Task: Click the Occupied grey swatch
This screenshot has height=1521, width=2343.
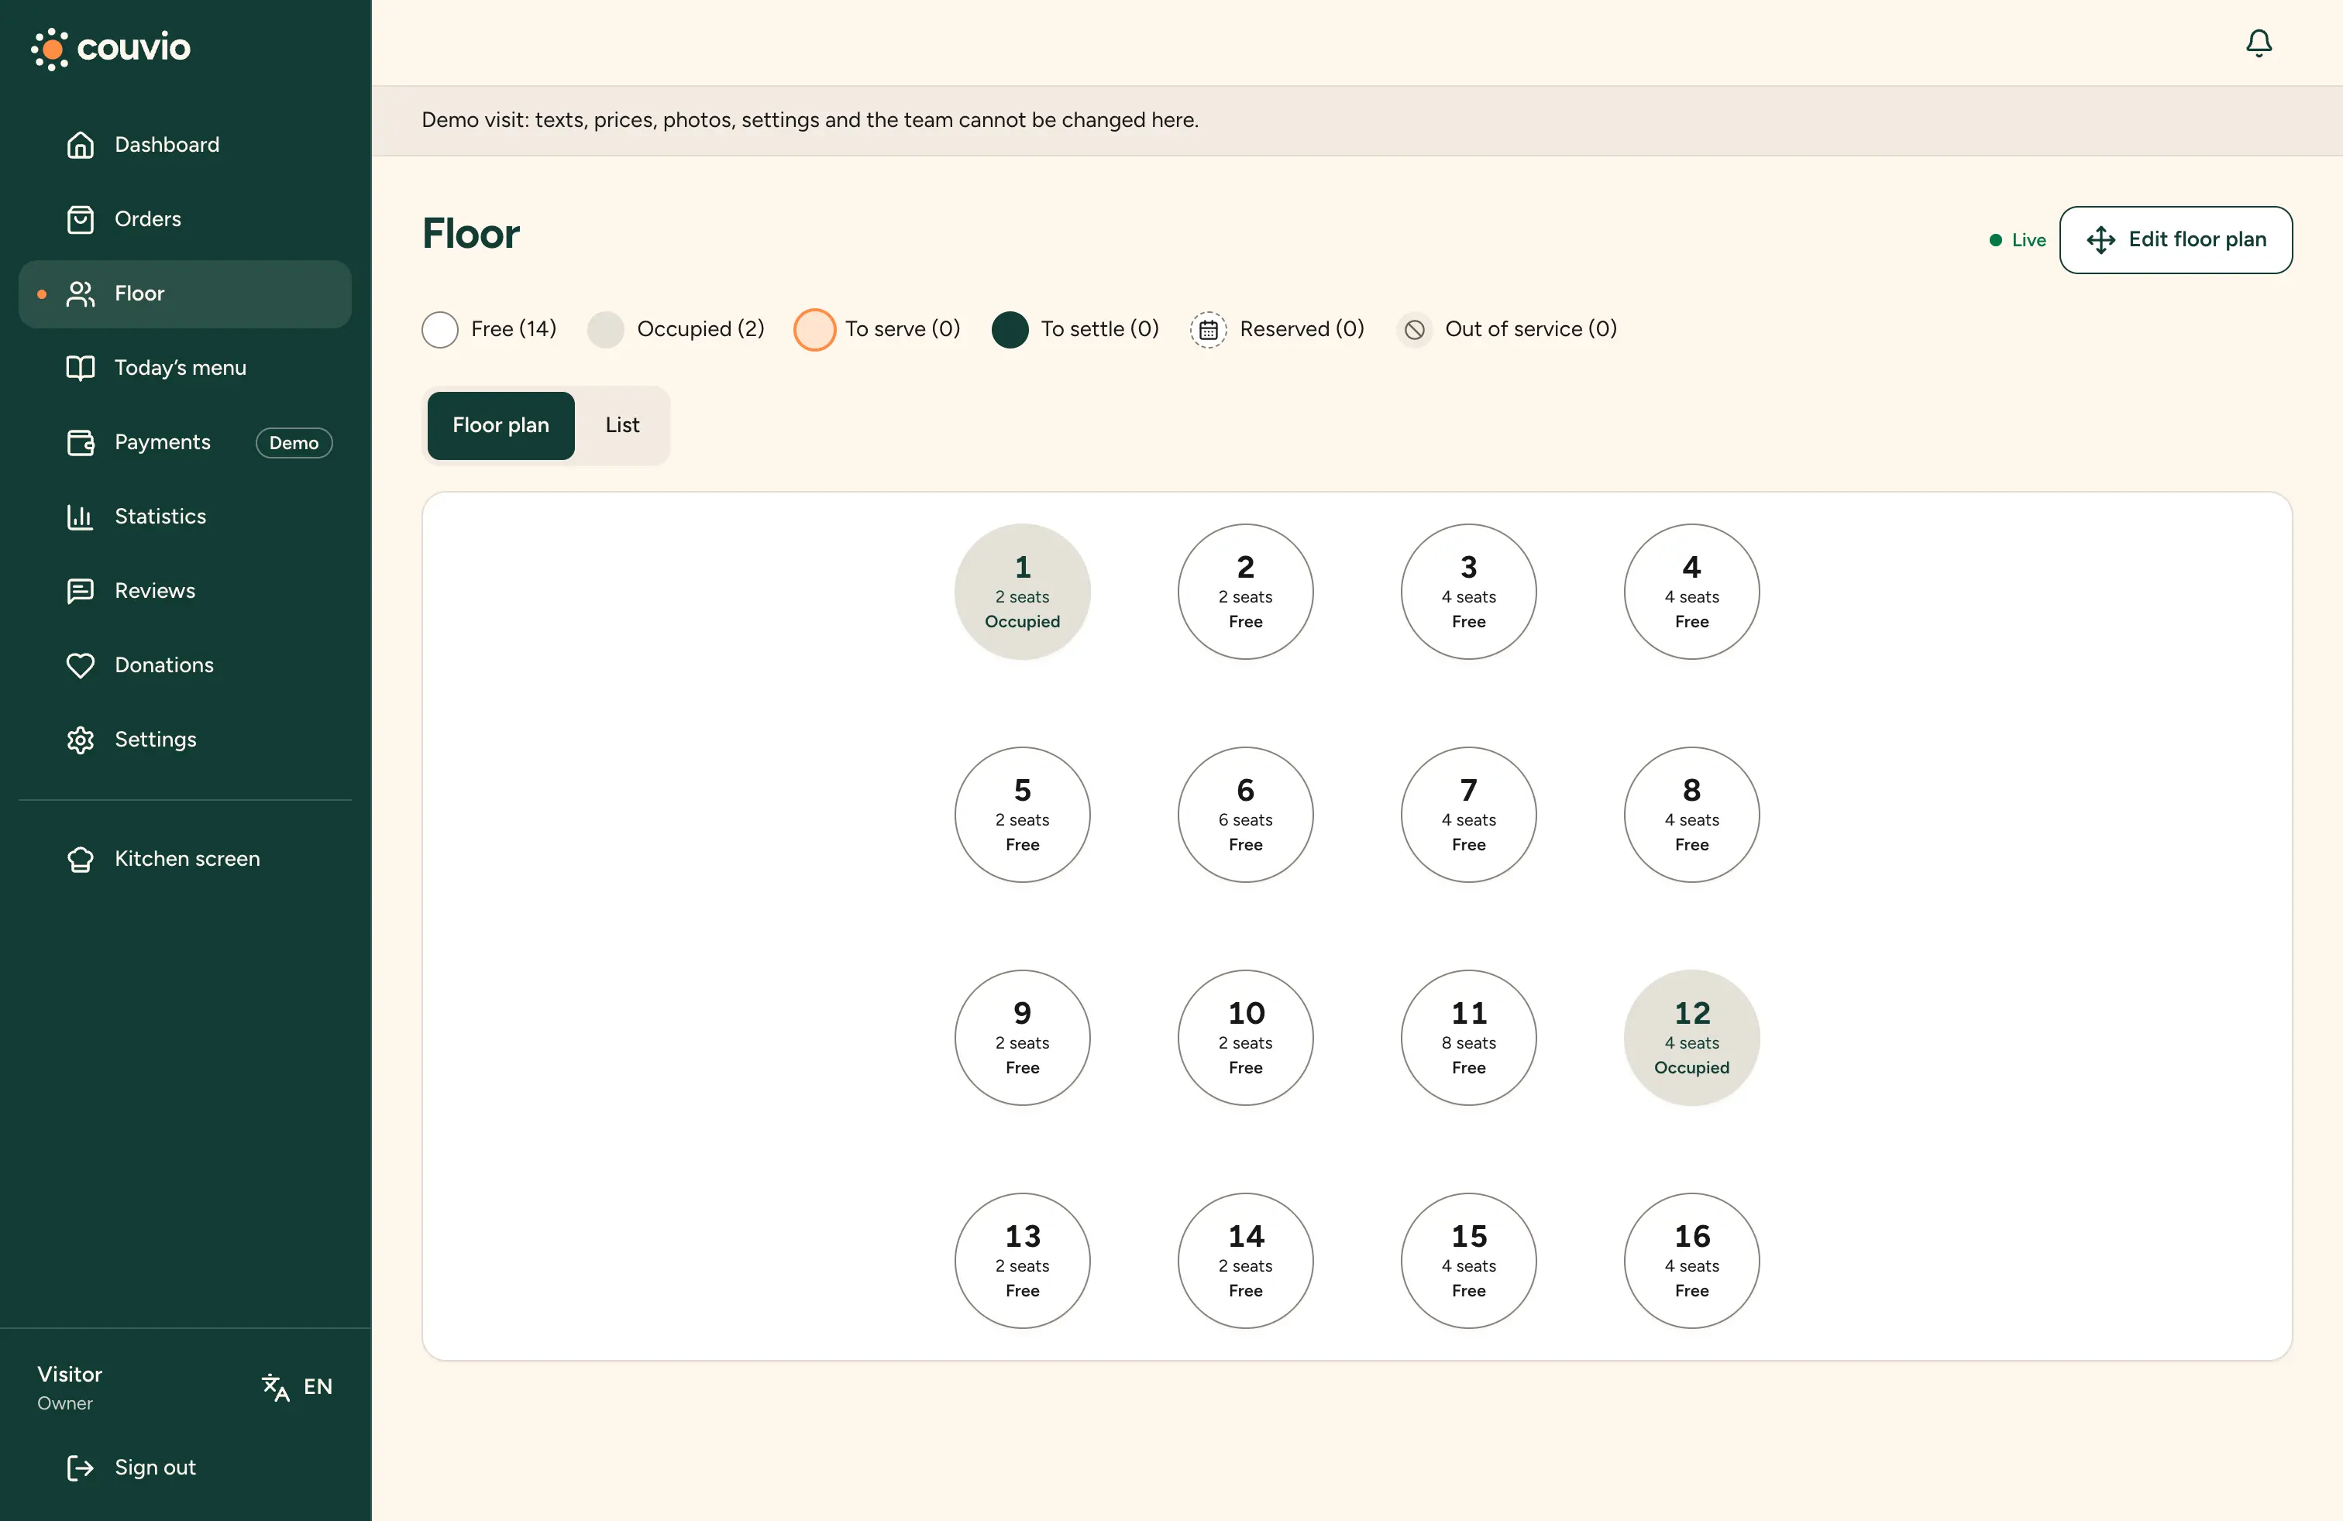Action: point(605,330)
